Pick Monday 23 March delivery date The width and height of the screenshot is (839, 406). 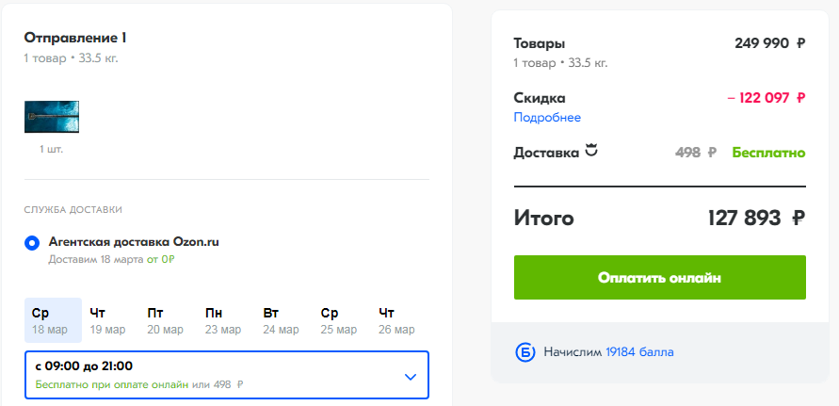222,320
